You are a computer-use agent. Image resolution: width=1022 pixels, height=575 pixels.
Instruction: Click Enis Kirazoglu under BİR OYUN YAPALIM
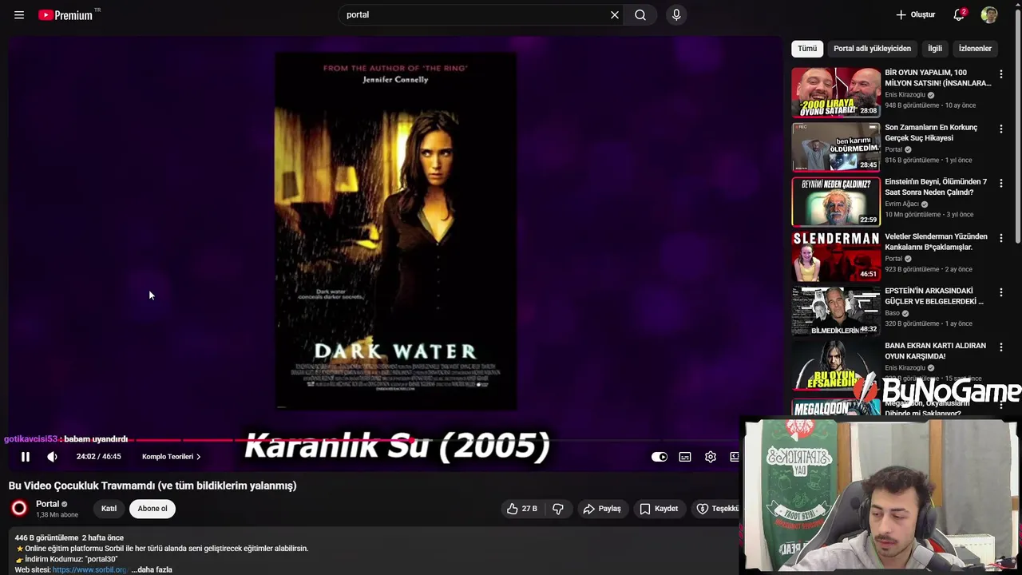(905, 95)
